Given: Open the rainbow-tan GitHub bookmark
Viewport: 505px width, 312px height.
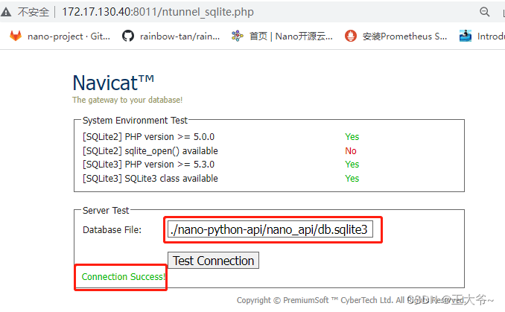Looking at the screenshot, I should pos(171,36).
